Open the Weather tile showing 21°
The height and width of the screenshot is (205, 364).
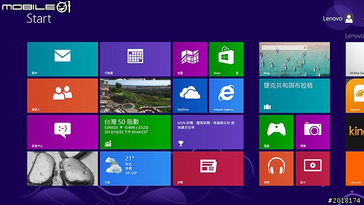135,169
